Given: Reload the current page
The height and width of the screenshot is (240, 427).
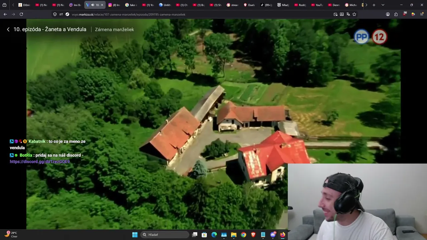Looking at the screenshot, I should coord(21,14).
